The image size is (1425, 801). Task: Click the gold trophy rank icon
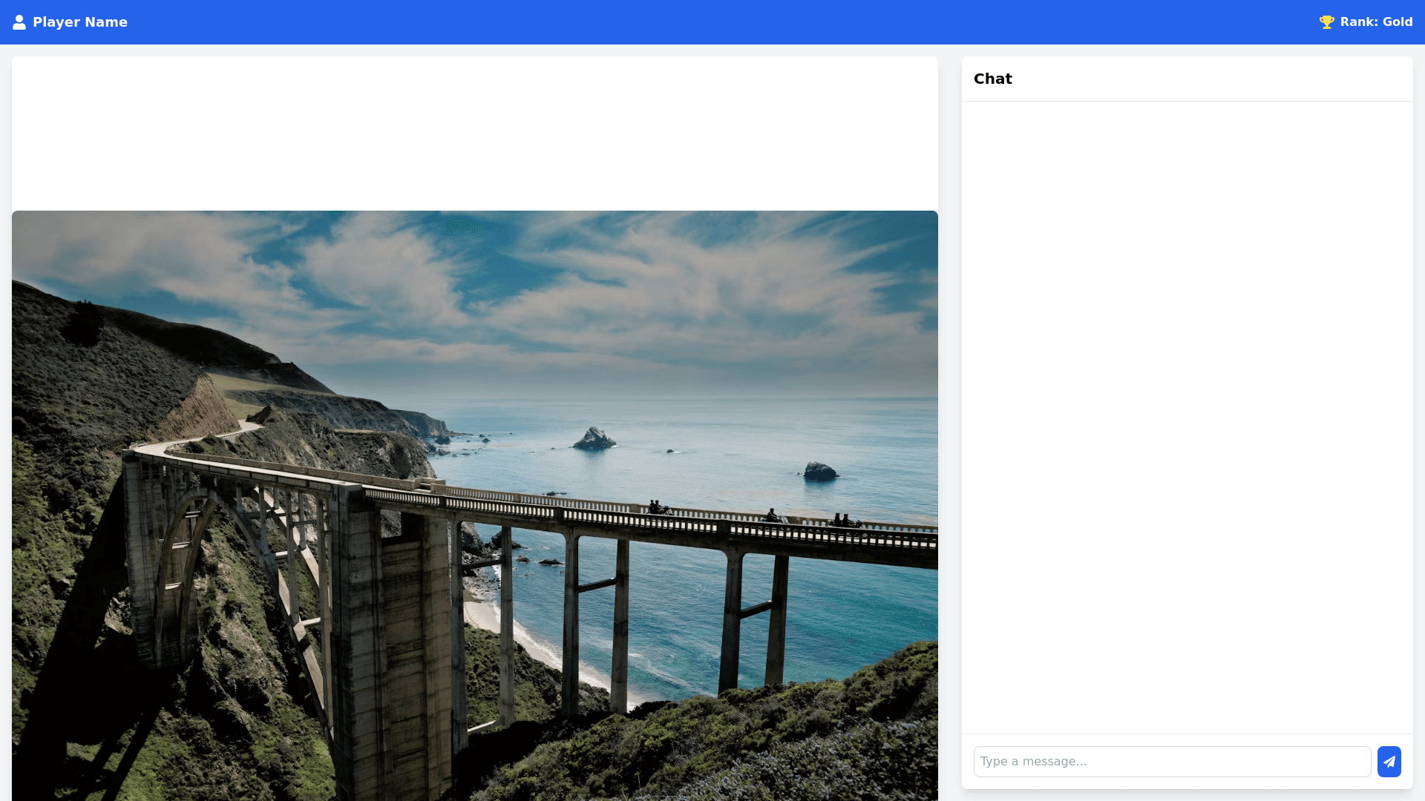tap(1326, 22)
